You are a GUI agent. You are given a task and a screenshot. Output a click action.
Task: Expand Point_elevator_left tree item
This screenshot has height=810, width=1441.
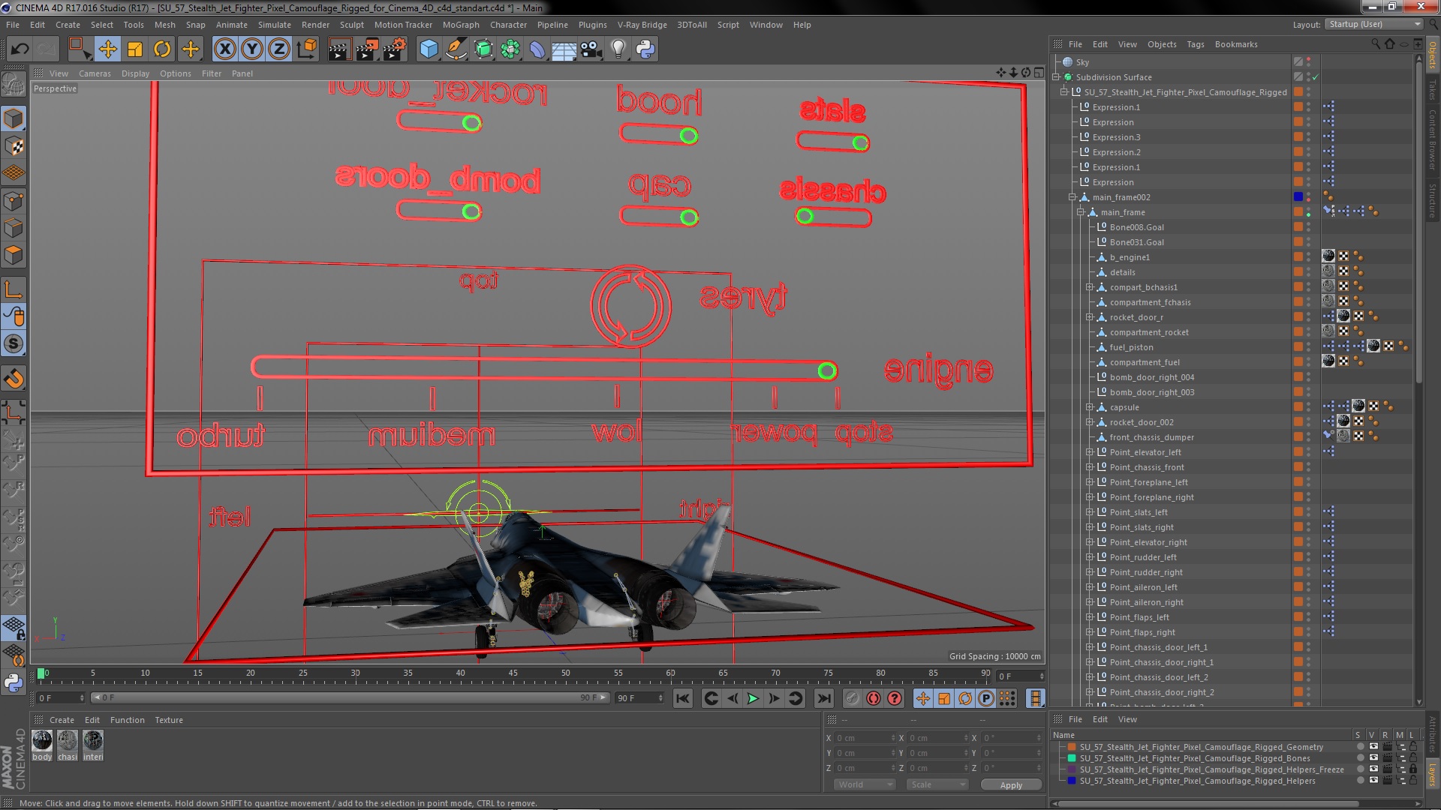tap(1090, 452)
